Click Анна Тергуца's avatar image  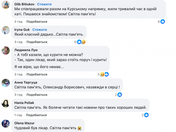pyautogui.click(x=6, y=83)
